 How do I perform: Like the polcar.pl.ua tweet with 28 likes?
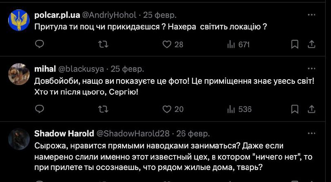[x=167, y=44]
